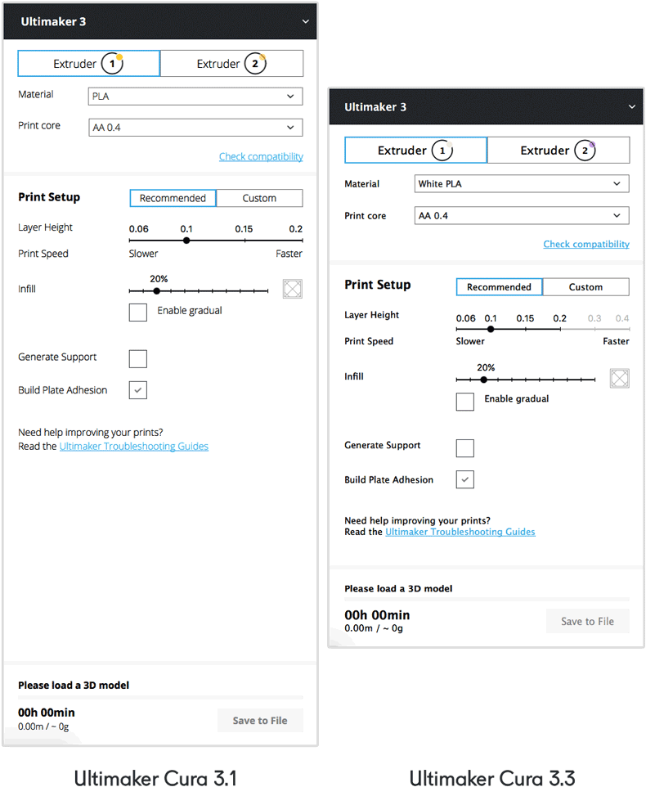Open the White PLA material dropdown in Cura 3.3
Viewport: 646px width, 787px height.
point(522,184)
